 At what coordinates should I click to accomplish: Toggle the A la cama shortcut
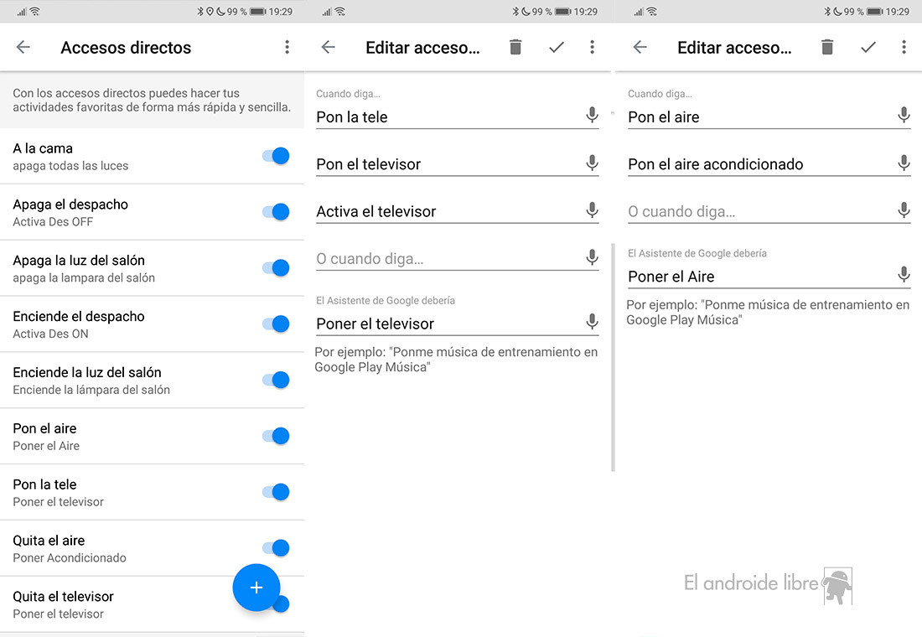click(276, 156)
